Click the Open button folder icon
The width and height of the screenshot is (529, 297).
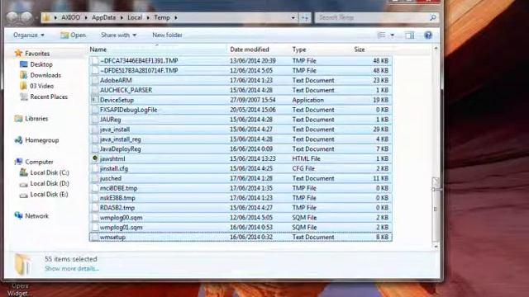click(x=64, y=35)
